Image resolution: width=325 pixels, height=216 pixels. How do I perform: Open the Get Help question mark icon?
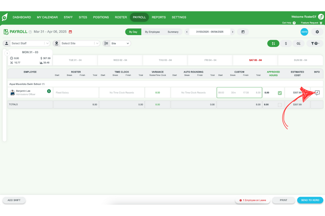(x=295, y=23)
